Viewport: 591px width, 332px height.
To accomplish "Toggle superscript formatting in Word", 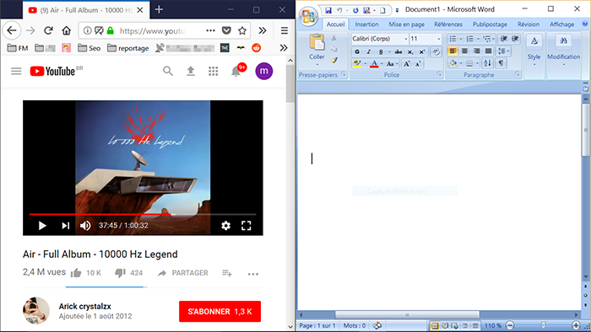I will coord(422,51).
